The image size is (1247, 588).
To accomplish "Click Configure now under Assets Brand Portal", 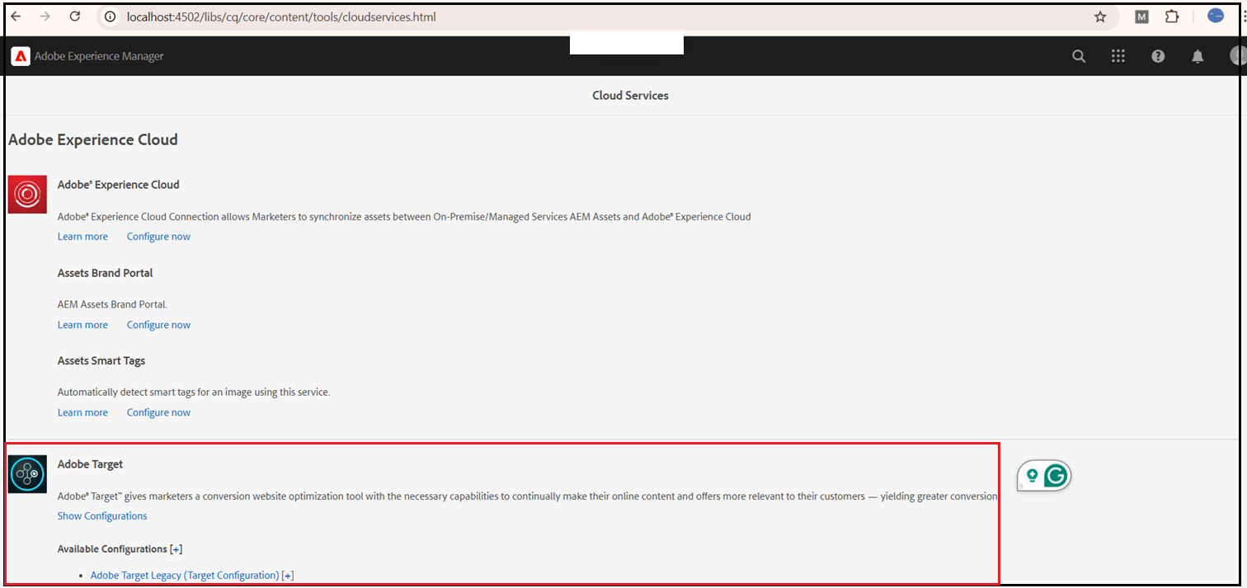I will tap(158, 325).
